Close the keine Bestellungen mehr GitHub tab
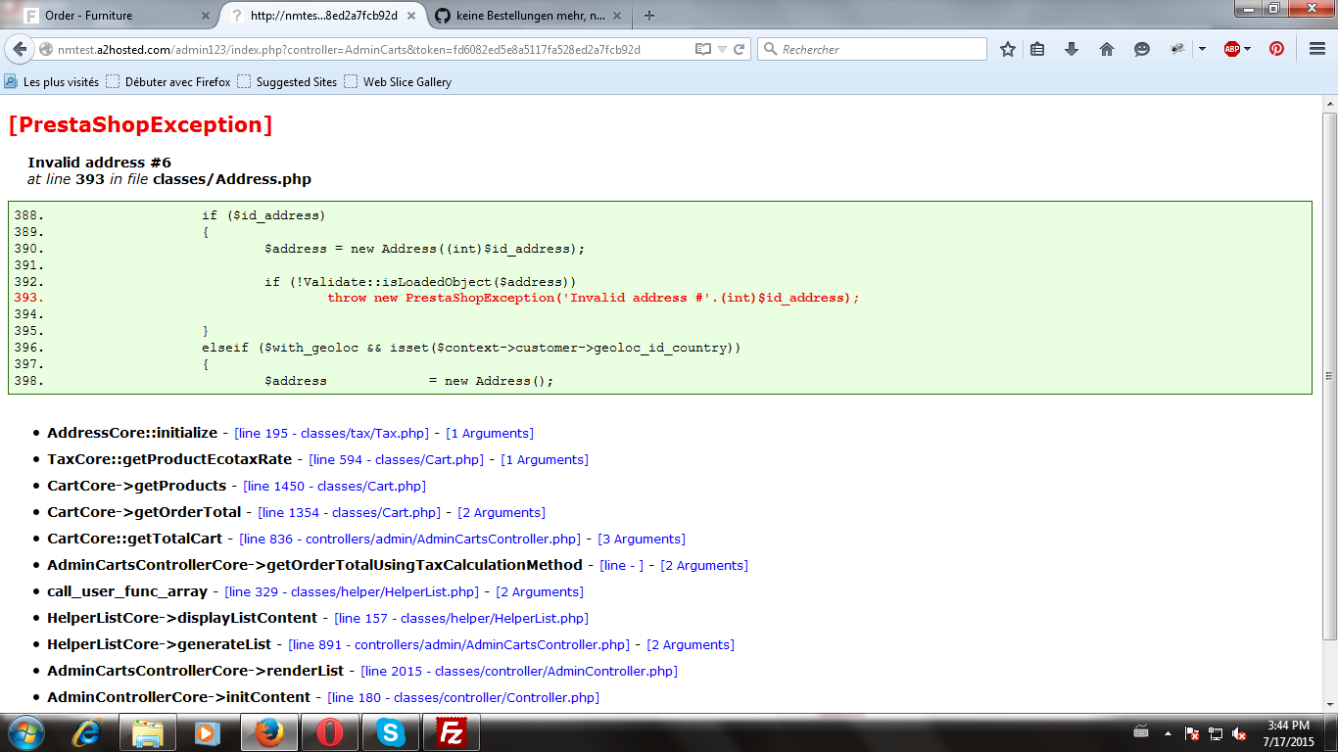The height and width of the screenshot is (752, 1338). [x=618, y=16]
